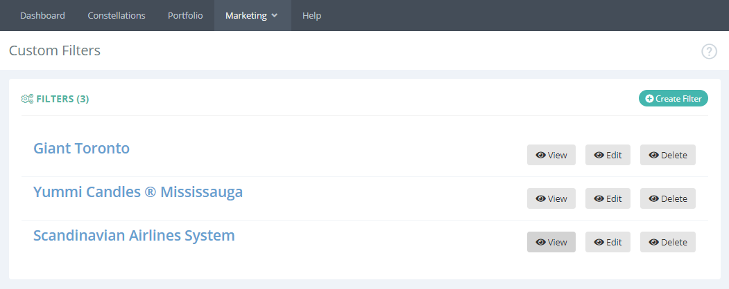Expand the Marketing dropdown chevron
This screenshot has width=729, height=289.
pos(275,16)
